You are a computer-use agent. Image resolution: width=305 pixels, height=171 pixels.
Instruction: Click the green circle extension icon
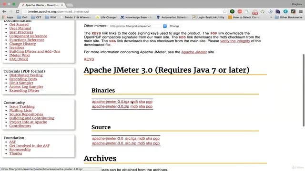click(232, 11)
